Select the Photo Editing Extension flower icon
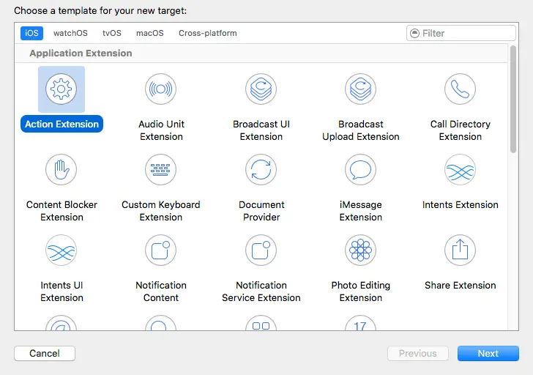This screenshot has width=533, height=375. coord(361,250)
